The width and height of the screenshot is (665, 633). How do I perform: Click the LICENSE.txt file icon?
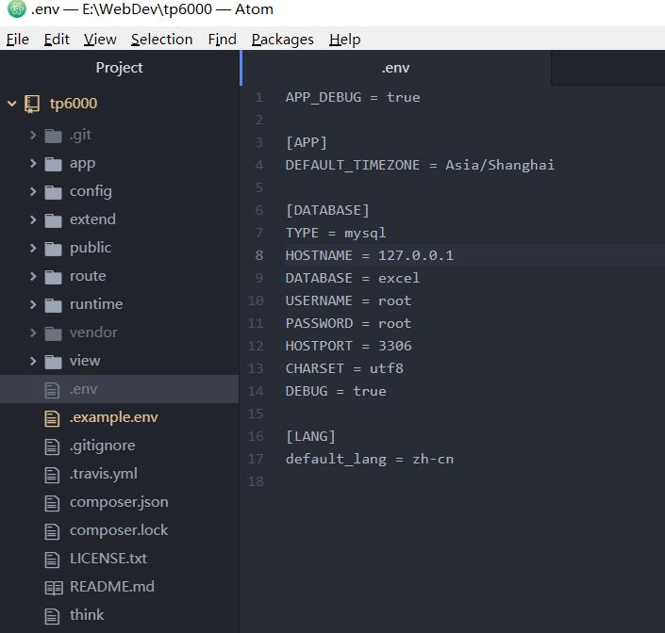[x=53, y=559]
